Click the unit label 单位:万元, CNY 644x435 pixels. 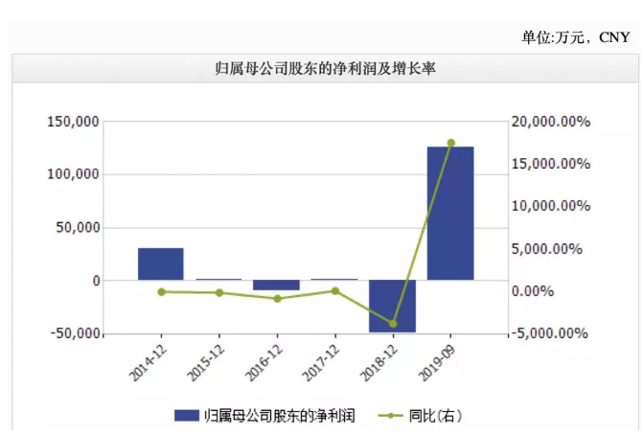pos(575,37)
